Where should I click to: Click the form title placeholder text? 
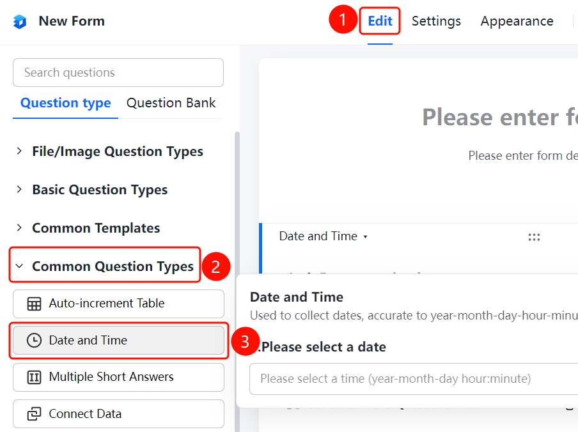pyautogui.click(x=500, y=117)
